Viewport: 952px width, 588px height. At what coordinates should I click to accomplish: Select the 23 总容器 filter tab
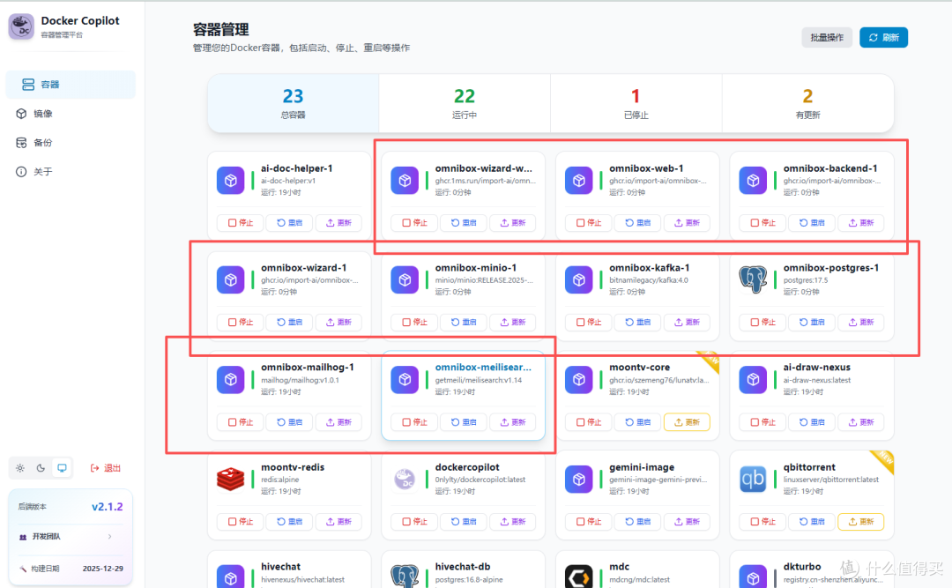coord(294,103)
